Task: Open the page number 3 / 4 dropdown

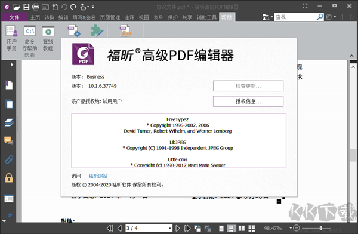Action: 170,228
